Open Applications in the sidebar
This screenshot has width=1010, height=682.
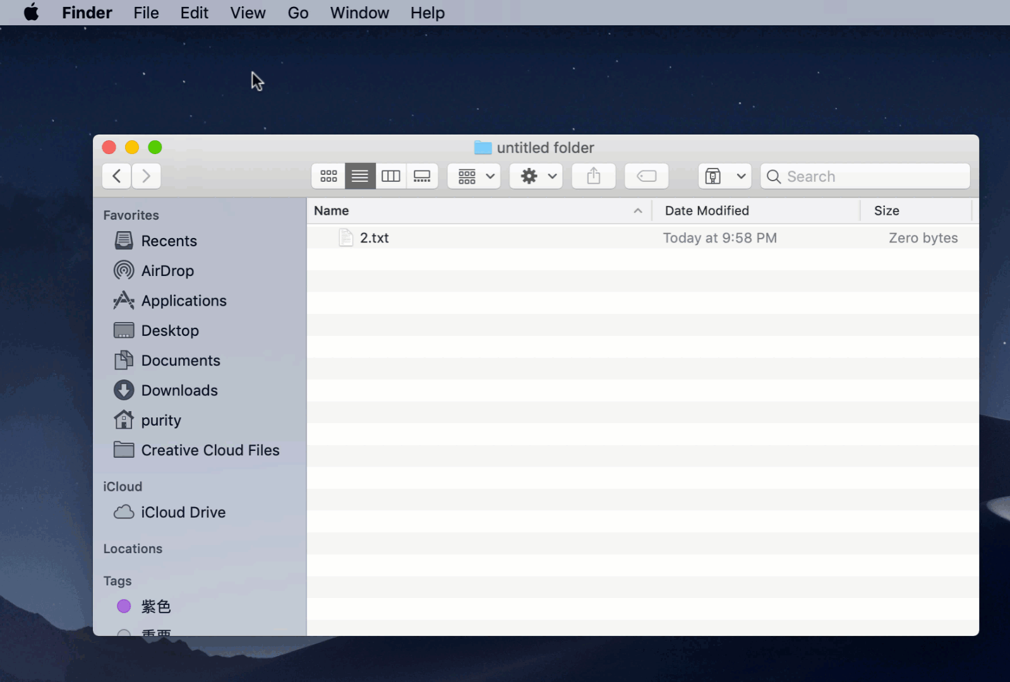point(170,301)
